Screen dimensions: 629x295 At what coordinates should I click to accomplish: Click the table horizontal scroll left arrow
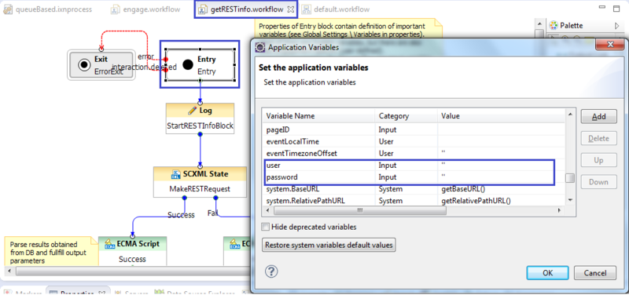(267, 210)
